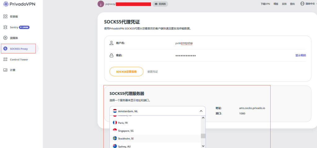Image resolution: width=317 pixels, height=148 pixels.
Task: Select Stockholm, SE from the server list
Action: (x=155, y=138)
